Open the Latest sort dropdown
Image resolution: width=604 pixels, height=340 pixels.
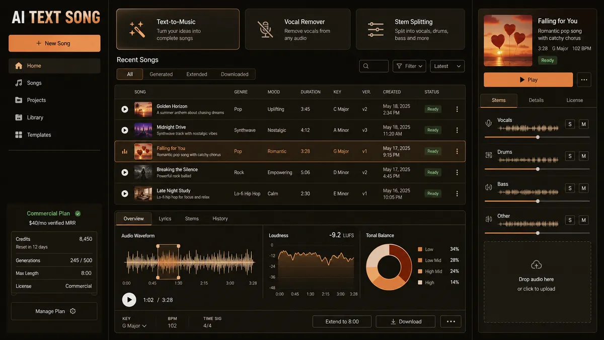[447, 66]
